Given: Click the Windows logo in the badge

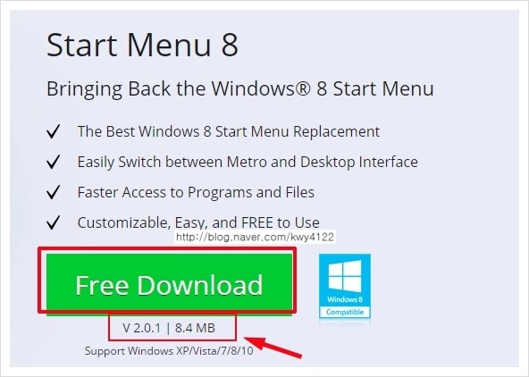Looking at the screenshot, I should click(345, 276).
